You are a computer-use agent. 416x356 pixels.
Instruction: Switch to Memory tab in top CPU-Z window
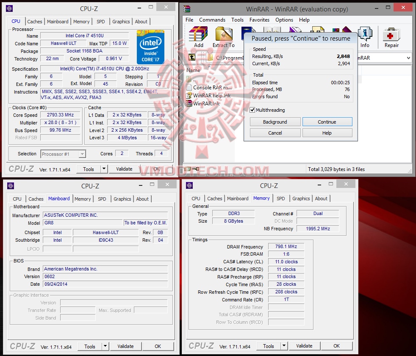click(81, 22)
